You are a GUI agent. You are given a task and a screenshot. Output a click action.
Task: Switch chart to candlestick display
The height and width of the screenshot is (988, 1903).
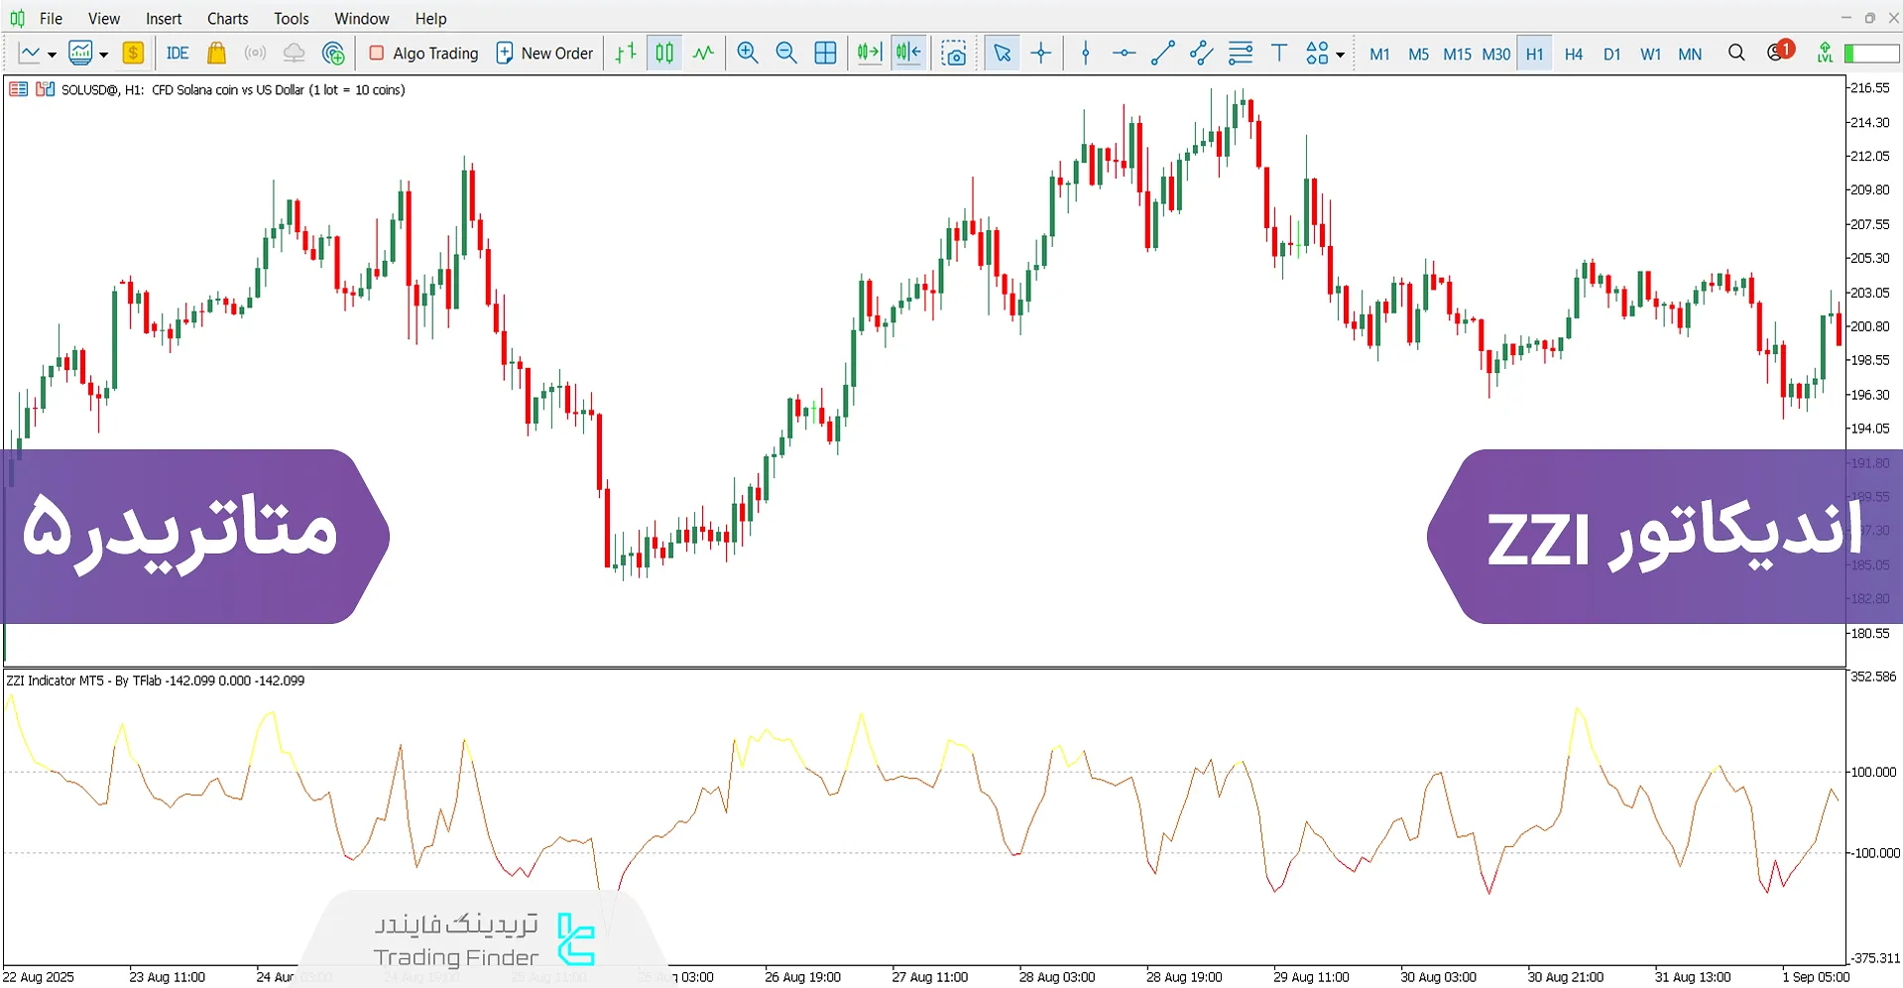[664, 54]
